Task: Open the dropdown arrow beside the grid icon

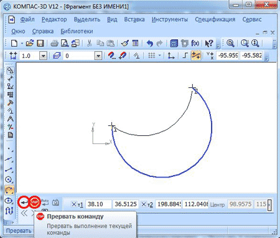Action: (159, 55)
